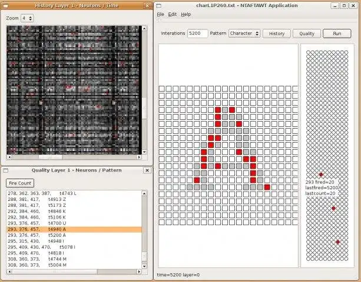
Task: Minimize the NTAFTAWT Application window
Action: (x=334, y=5)
